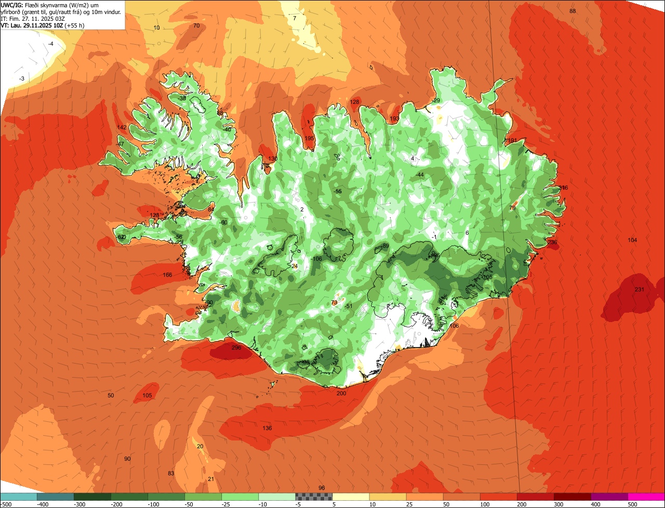The height and width of the screenshot is (508, 665).
Task: Click the map value '-4' in the northwest corner
Action: (x=50, y=44)
